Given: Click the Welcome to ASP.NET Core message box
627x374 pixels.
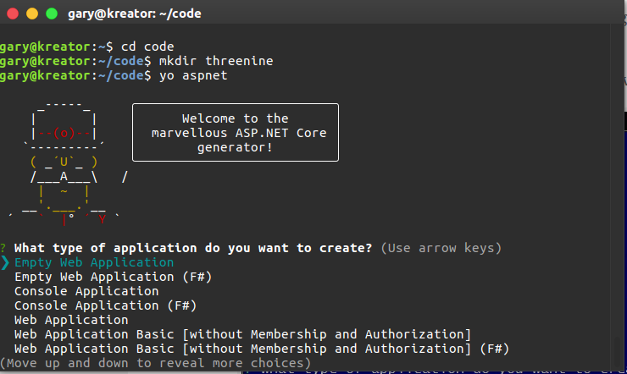Looking at the screenshot, I should (x=236, y=133).
